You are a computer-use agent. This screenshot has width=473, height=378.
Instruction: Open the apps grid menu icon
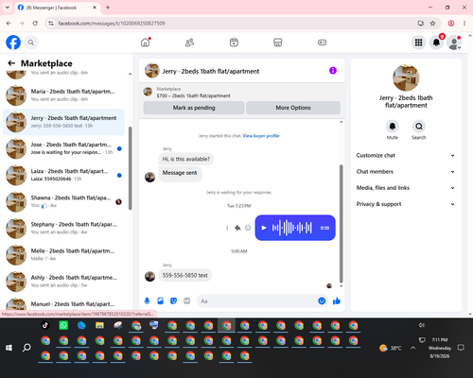pyautogui.click(x=418, y=43)
